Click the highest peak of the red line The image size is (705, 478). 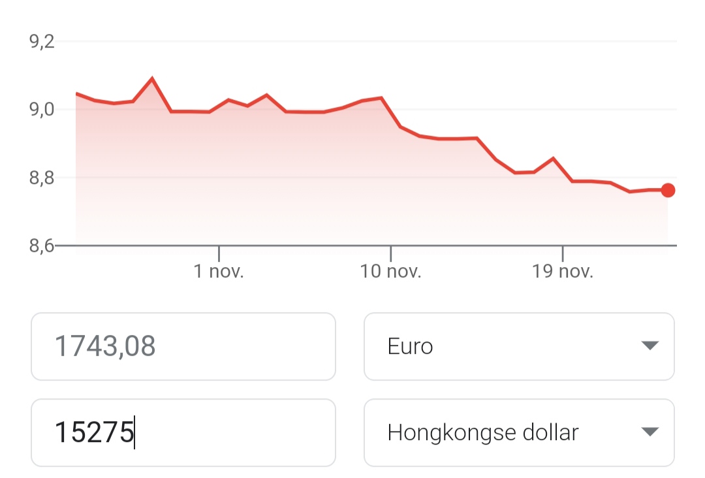tap(152, 79)
